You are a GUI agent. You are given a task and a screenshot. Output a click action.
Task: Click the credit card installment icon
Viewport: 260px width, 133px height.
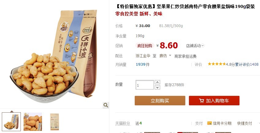(x=209, y=123)
